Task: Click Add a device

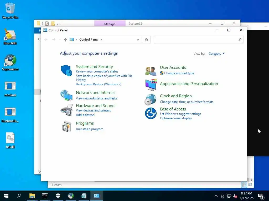Action: (85, 115)
